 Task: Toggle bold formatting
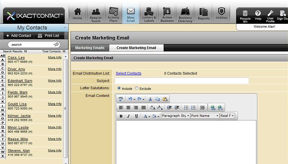point(121,116)
